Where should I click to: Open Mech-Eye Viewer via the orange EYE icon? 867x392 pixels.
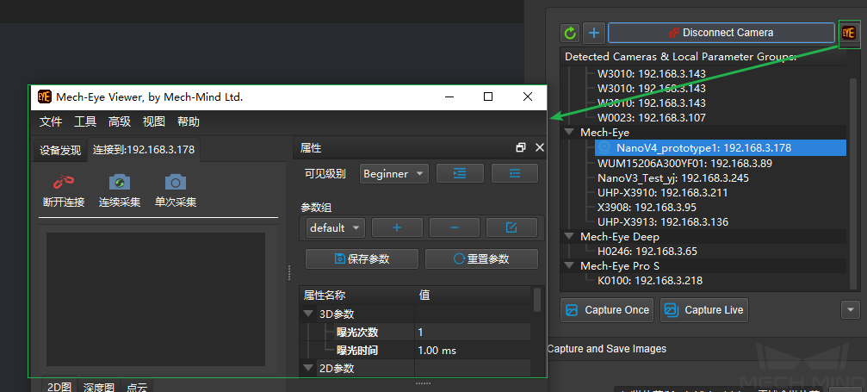tap(848, 33)
